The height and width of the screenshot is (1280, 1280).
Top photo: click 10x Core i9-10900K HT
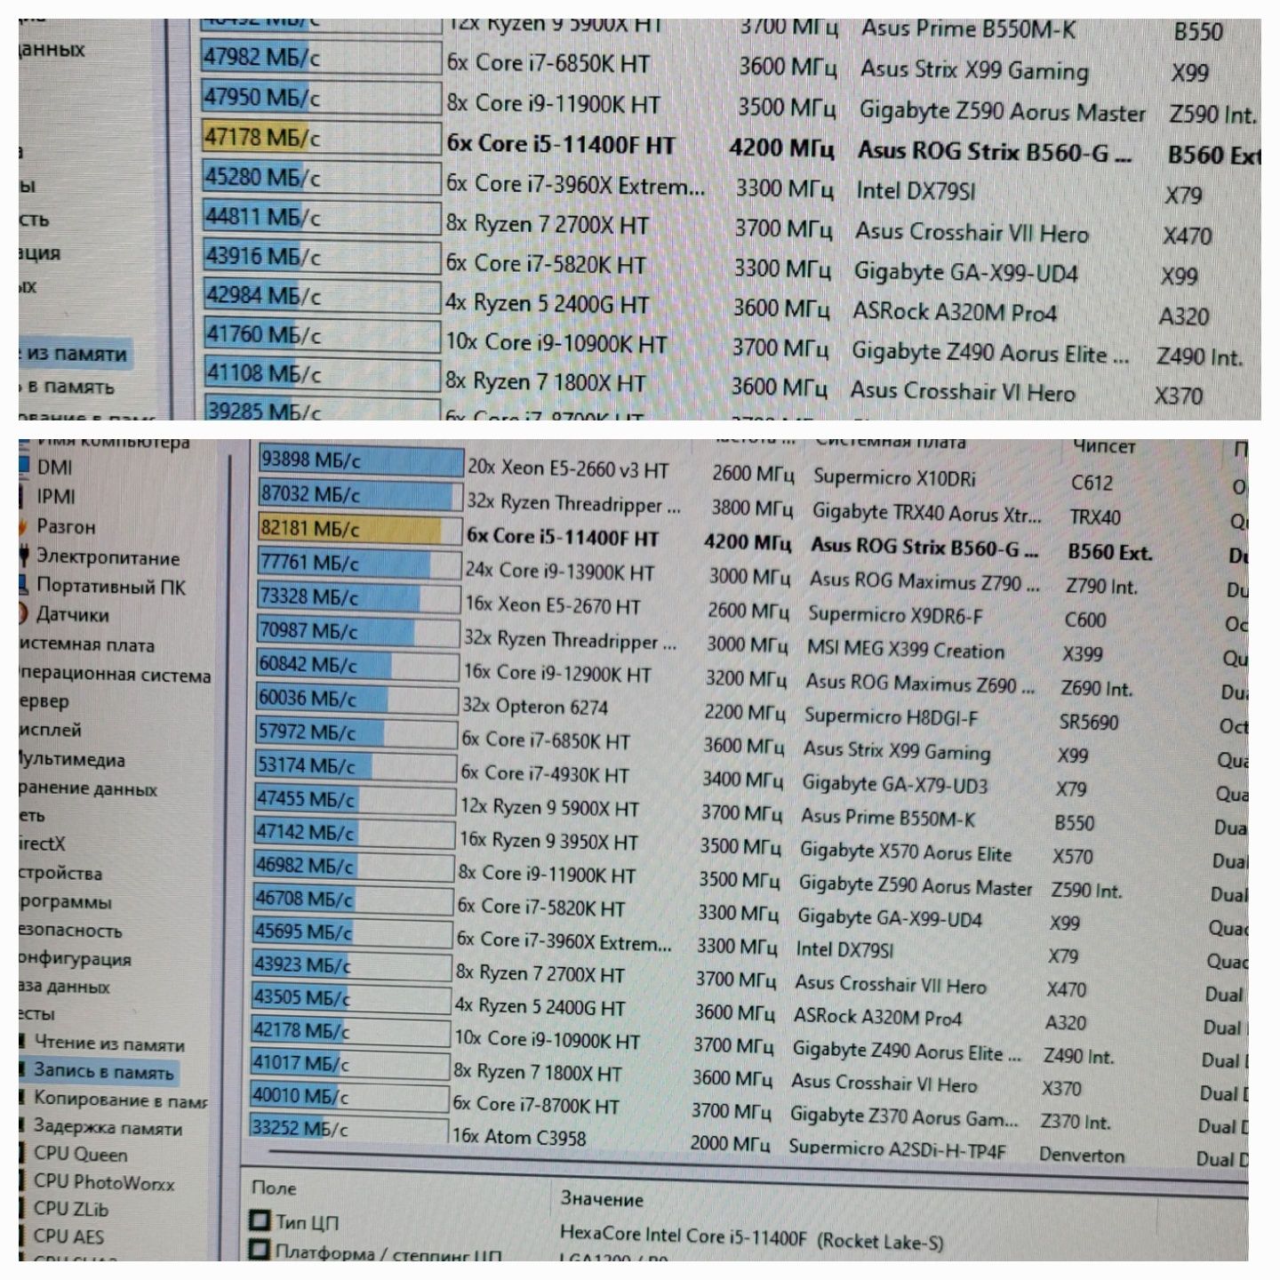point(555,344)
